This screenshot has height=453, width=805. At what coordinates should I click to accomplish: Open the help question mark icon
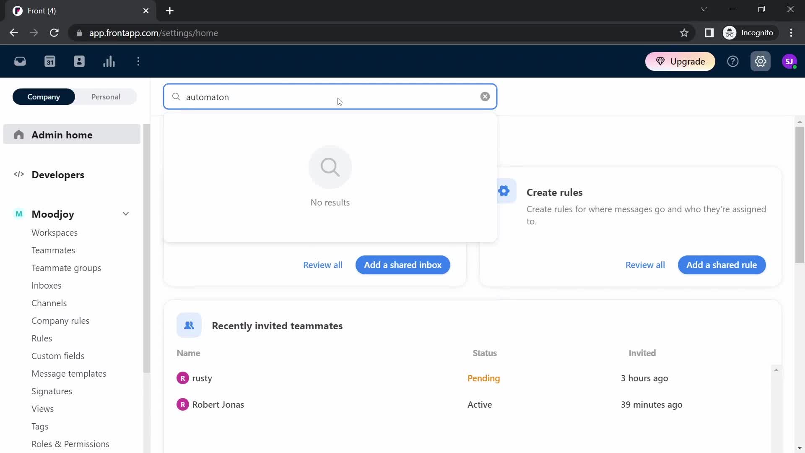click(733, 62)
